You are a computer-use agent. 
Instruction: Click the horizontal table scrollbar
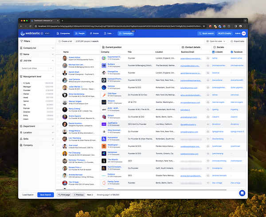tap(141, 190)
